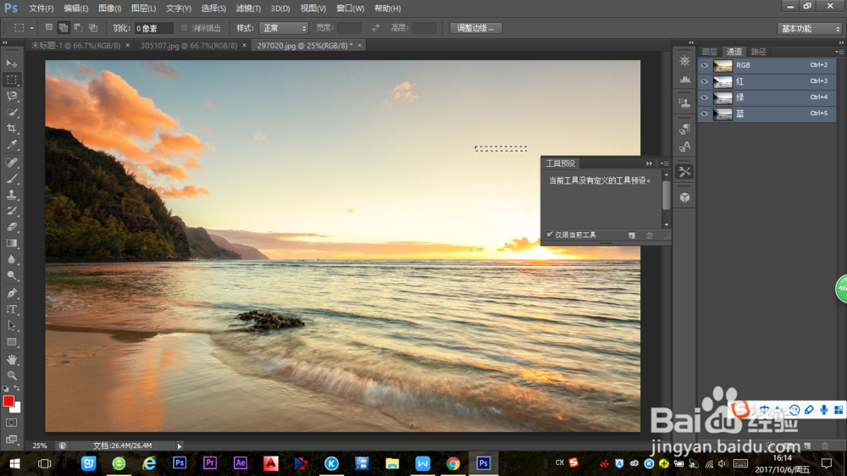The height and width of the screenshot is (476, 847).
Task: Select the Blur tool
Action: click(11, 259)
